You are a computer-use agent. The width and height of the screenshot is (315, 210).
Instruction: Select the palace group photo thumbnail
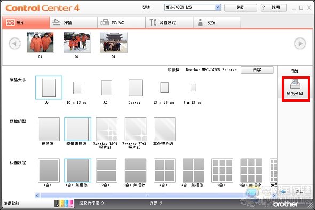[114, 42]
